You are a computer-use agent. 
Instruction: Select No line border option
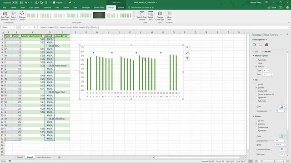tap(256, 121)
